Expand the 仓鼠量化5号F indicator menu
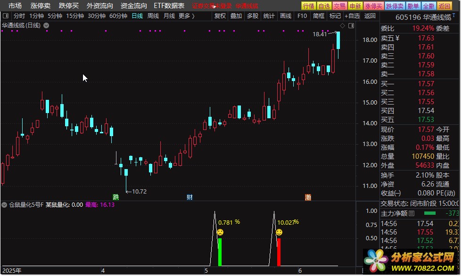 (x=4, y=205)
